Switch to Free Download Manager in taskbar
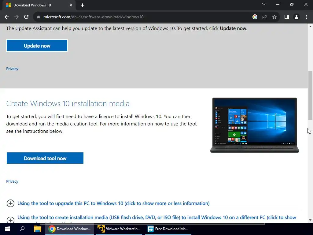The width and height of the screenshot is (313, 235). tap(168, 229)
